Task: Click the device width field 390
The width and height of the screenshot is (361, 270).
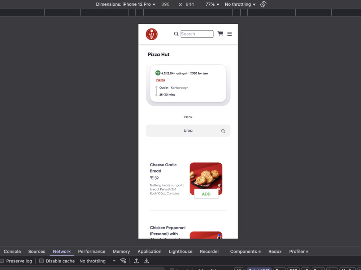Action: tap(165, 4)
